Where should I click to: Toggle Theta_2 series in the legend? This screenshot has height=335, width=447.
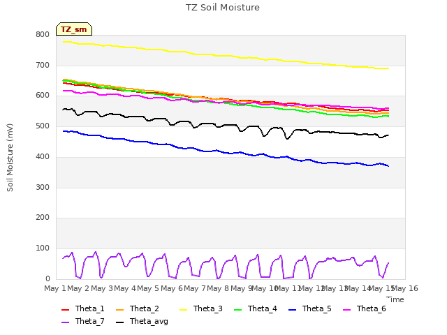[138, 308]
